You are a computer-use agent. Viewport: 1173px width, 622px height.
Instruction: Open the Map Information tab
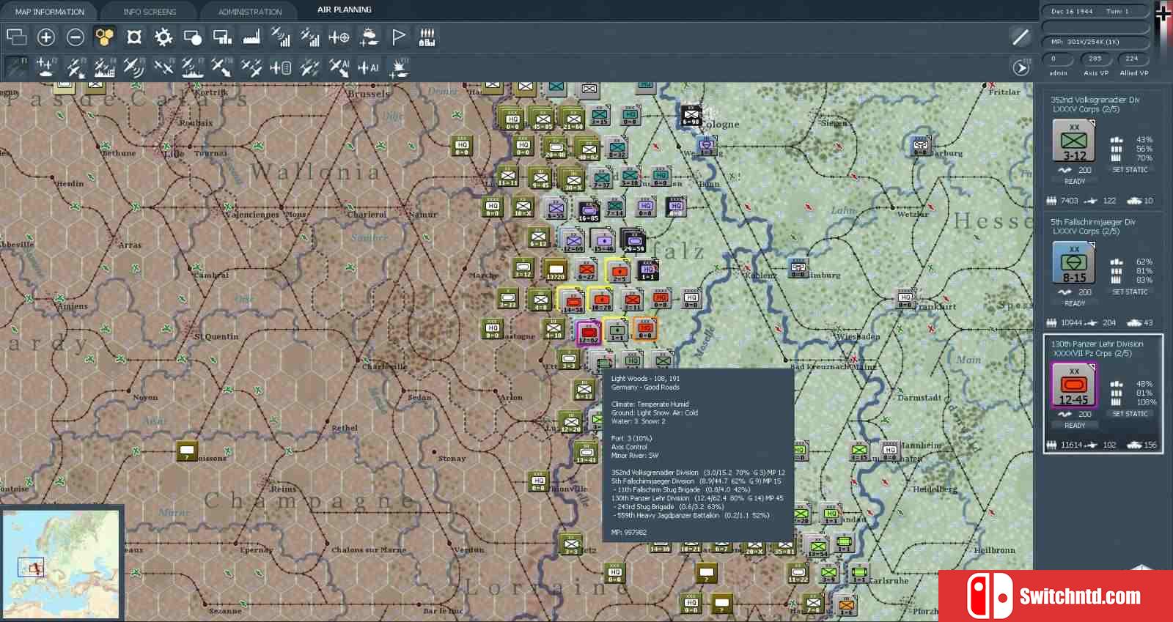pos(50,12)
